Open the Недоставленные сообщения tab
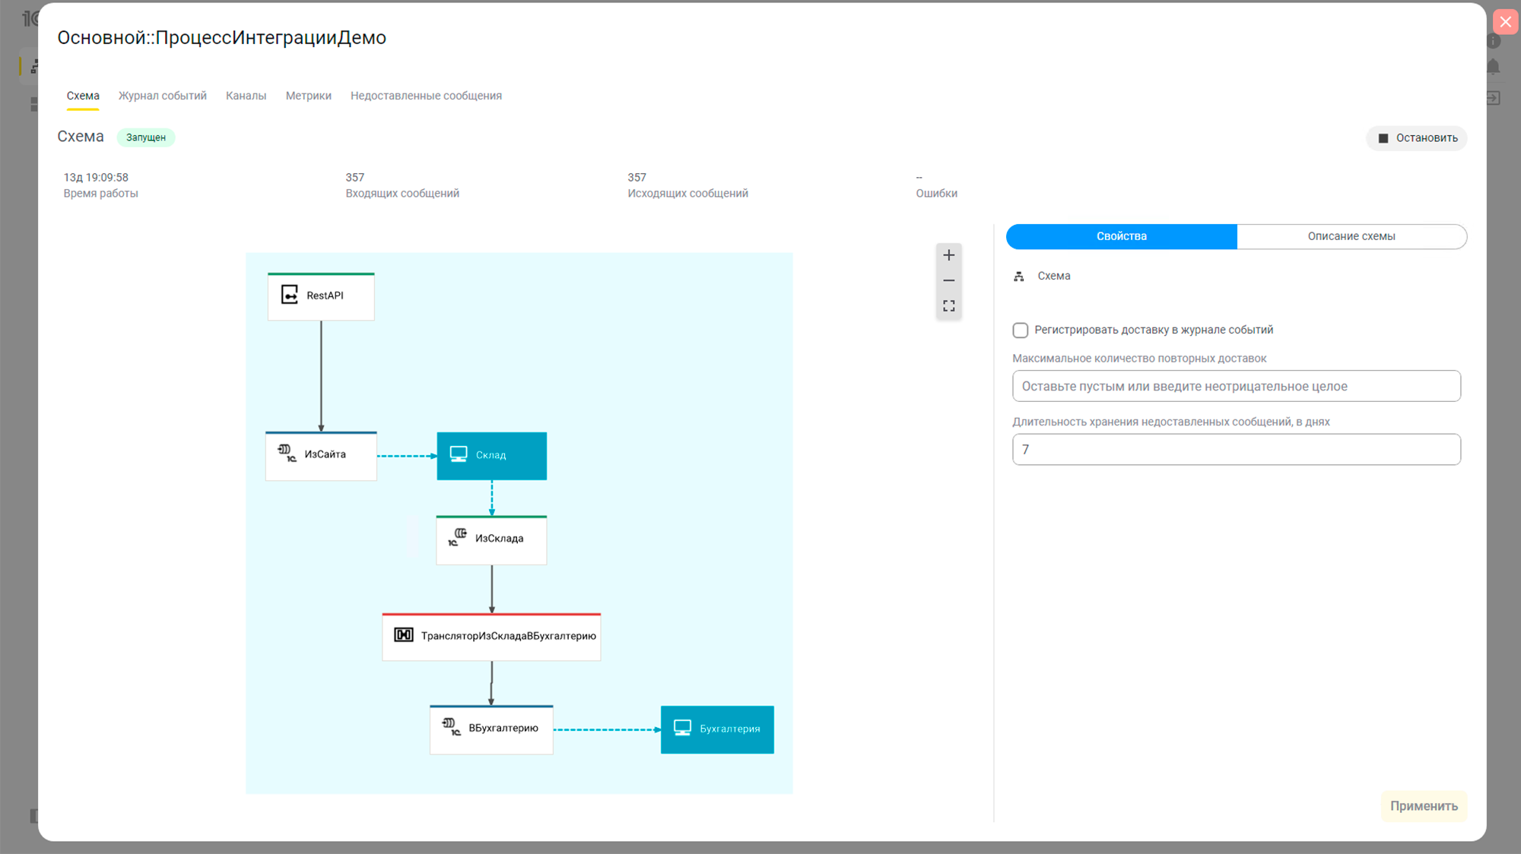Screen dimensions: 1521x854 pos(426,96)
